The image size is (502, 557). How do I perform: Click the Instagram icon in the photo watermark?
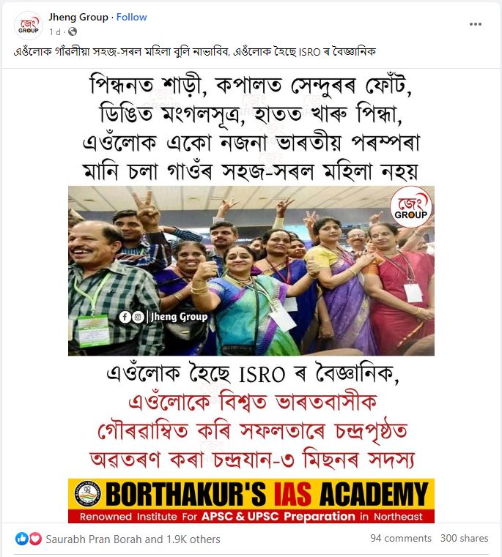(138, 316)
